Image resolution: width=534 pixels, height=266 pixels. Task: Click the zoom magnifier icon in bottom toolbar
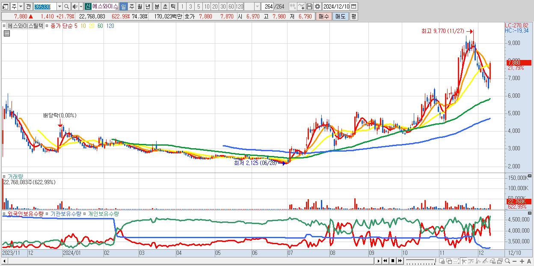click(x=507, y=261)
